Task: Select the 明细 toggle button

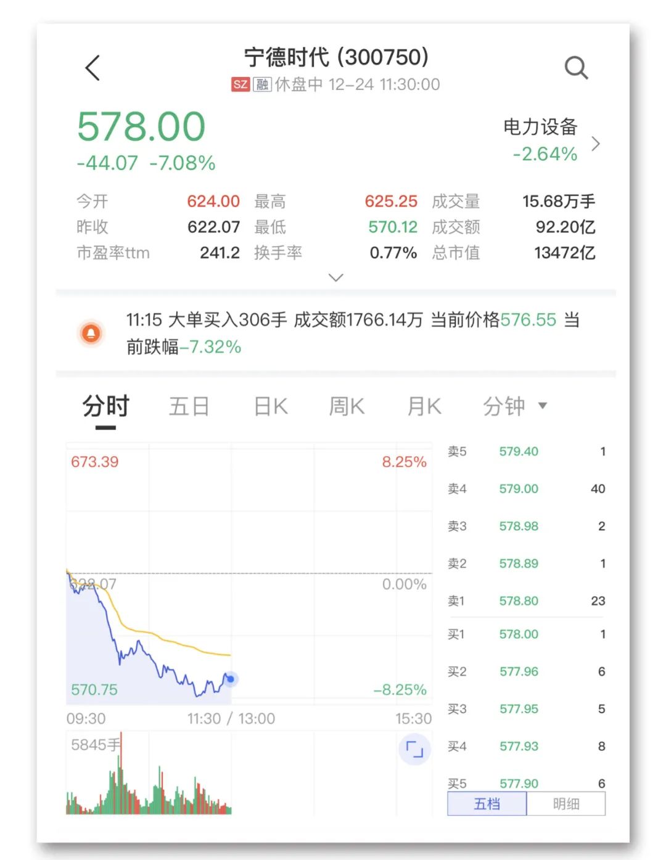Action: point(566,804)
